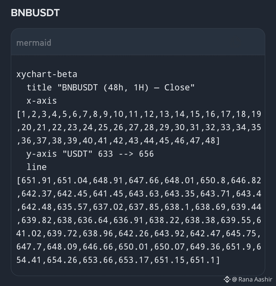Click the line keyword
Screen dimensions: 276x286
(37, 167)
